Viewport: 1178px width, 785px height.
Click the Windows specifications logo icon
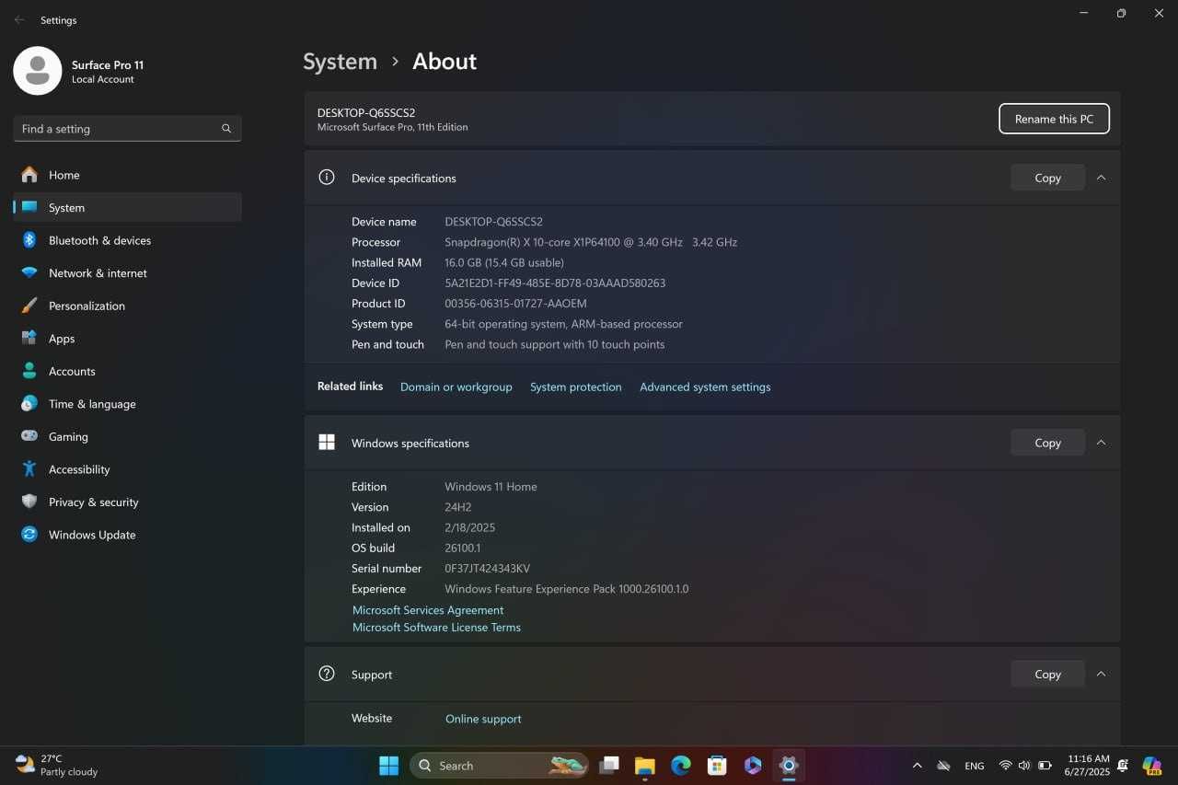coord(326,443)
